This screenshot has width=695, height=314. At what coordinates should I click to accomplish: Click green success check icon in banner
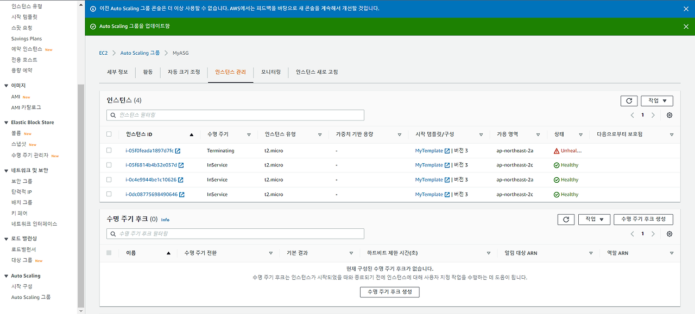click(x=93, y=27)
